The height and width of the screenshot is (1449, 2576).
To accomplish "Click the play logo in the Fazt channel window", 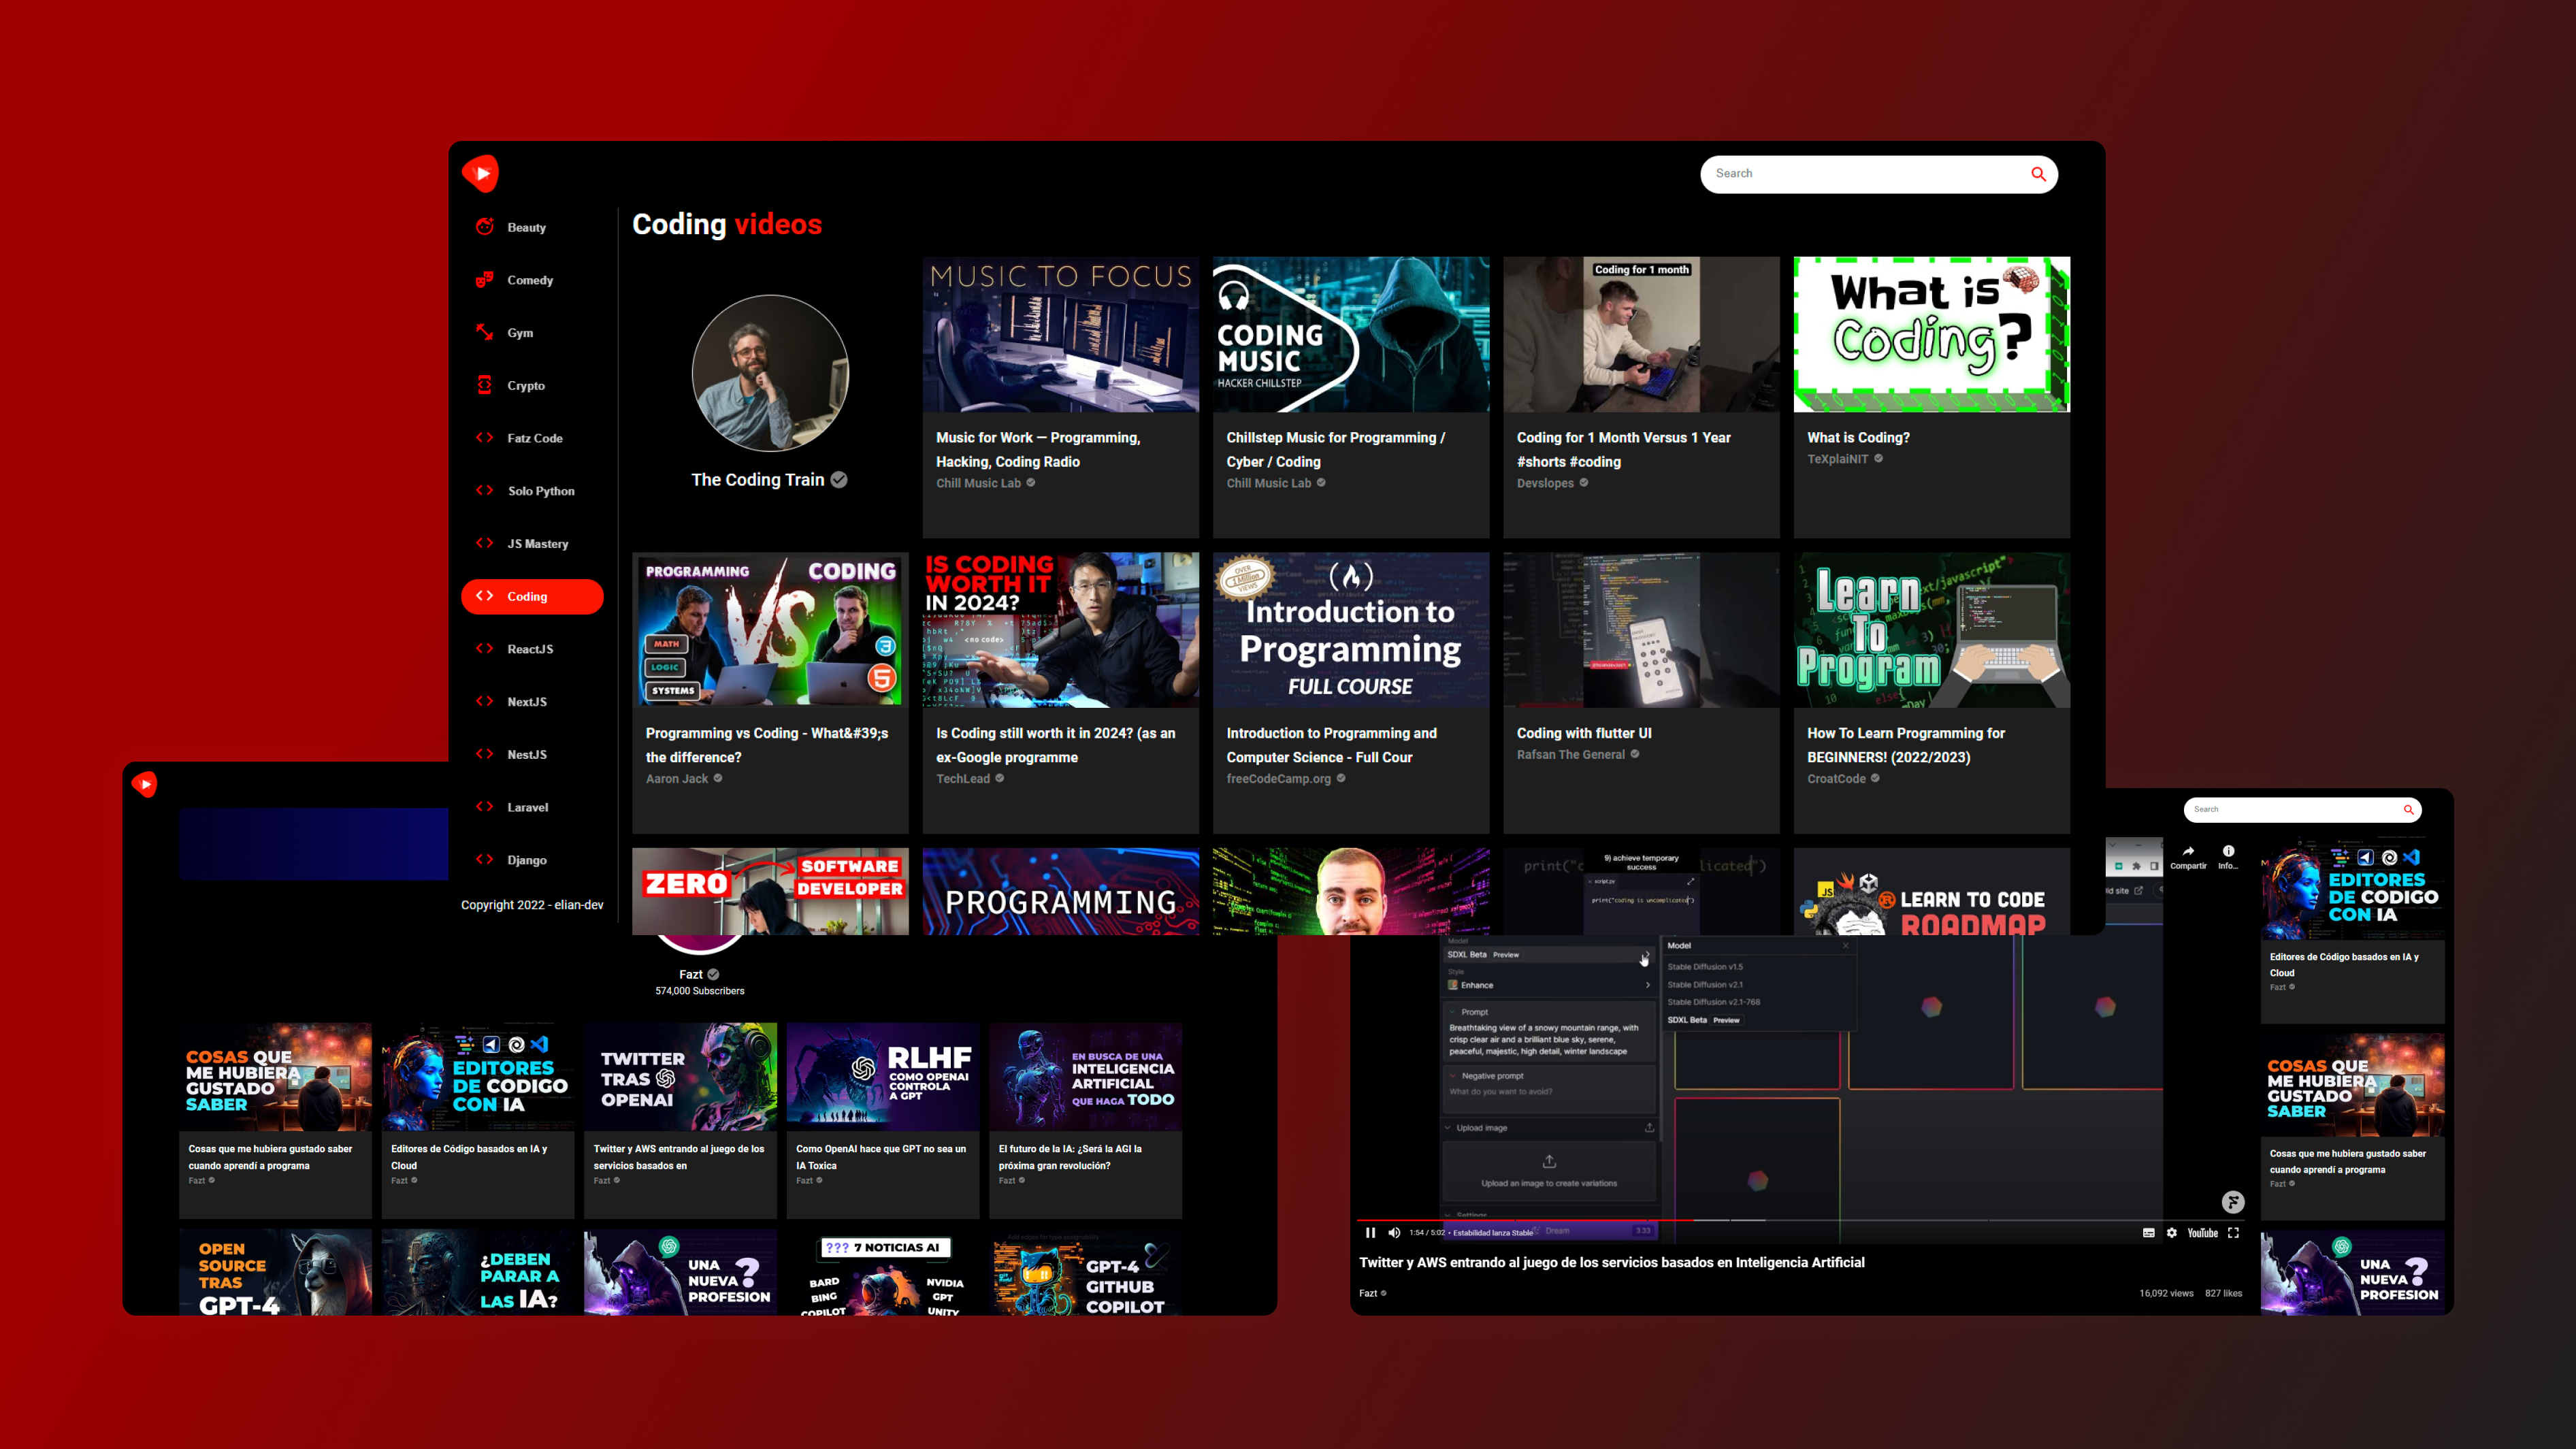I will [145, 785].
